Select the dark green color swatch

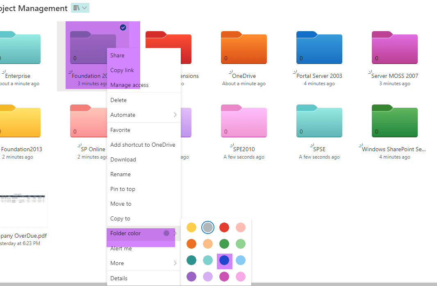[x=224, y=244]
